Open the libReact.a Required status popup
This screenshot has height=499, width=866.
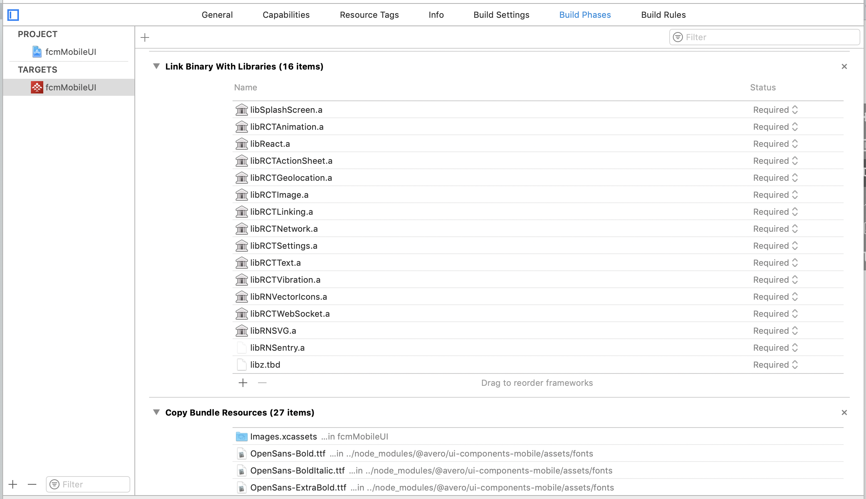click(x=775, y=144)
